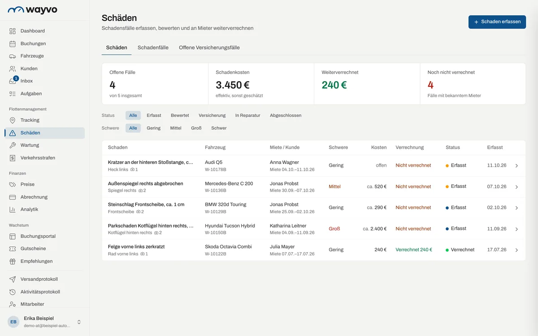The height and width of the screenshot is (336, 538).
Task: Click the Wartung wrench icon
Action: coord(13,145)
